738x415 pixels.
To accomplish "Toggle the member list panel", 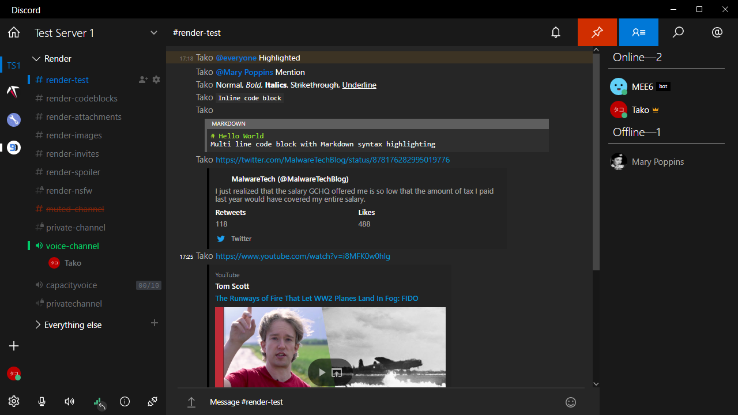I will (639, 32).
